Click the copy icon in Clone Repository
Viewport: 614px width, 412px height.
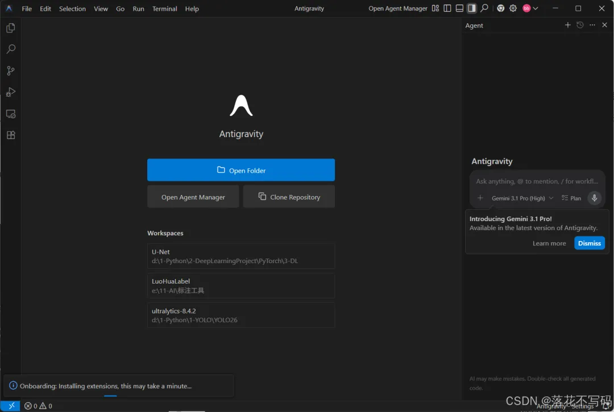(x=262, y=197)
